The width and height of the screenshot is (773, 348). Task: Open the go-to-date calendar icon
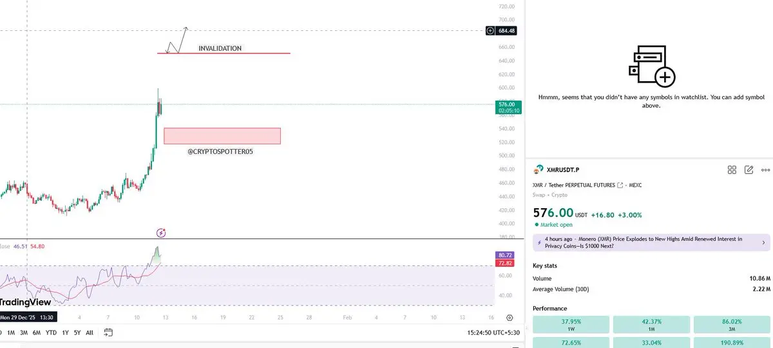coord(108,333)
